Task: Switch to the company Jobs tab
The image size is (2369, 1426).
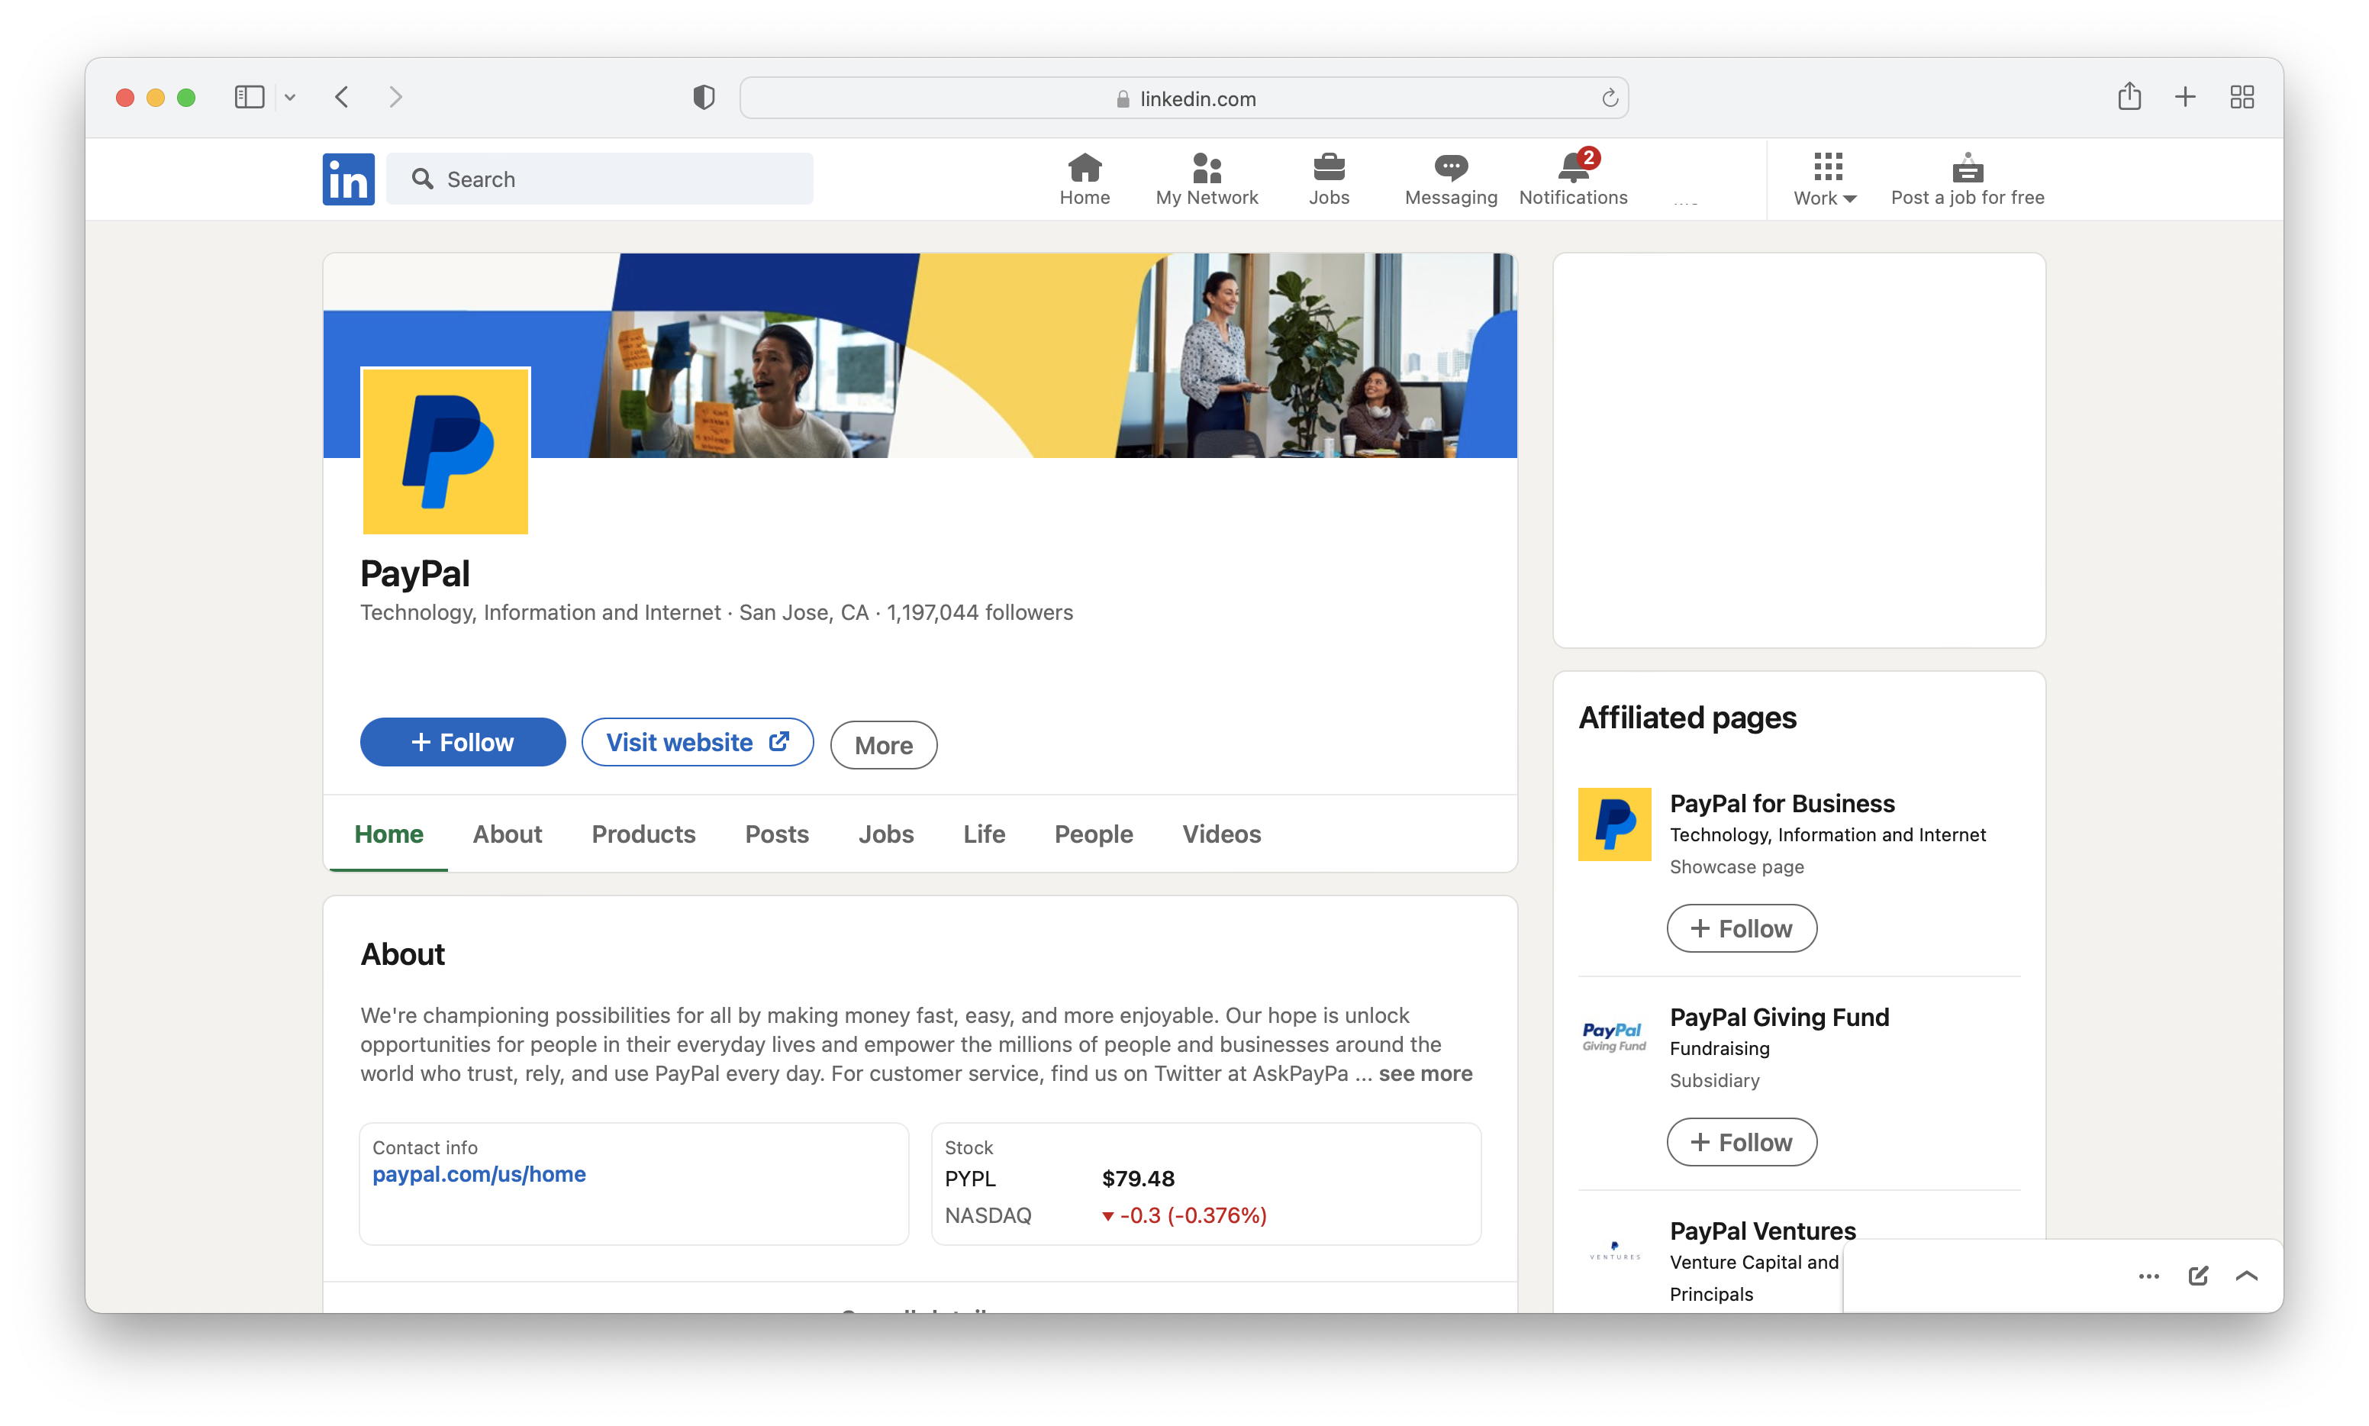Action: [886, 834]
